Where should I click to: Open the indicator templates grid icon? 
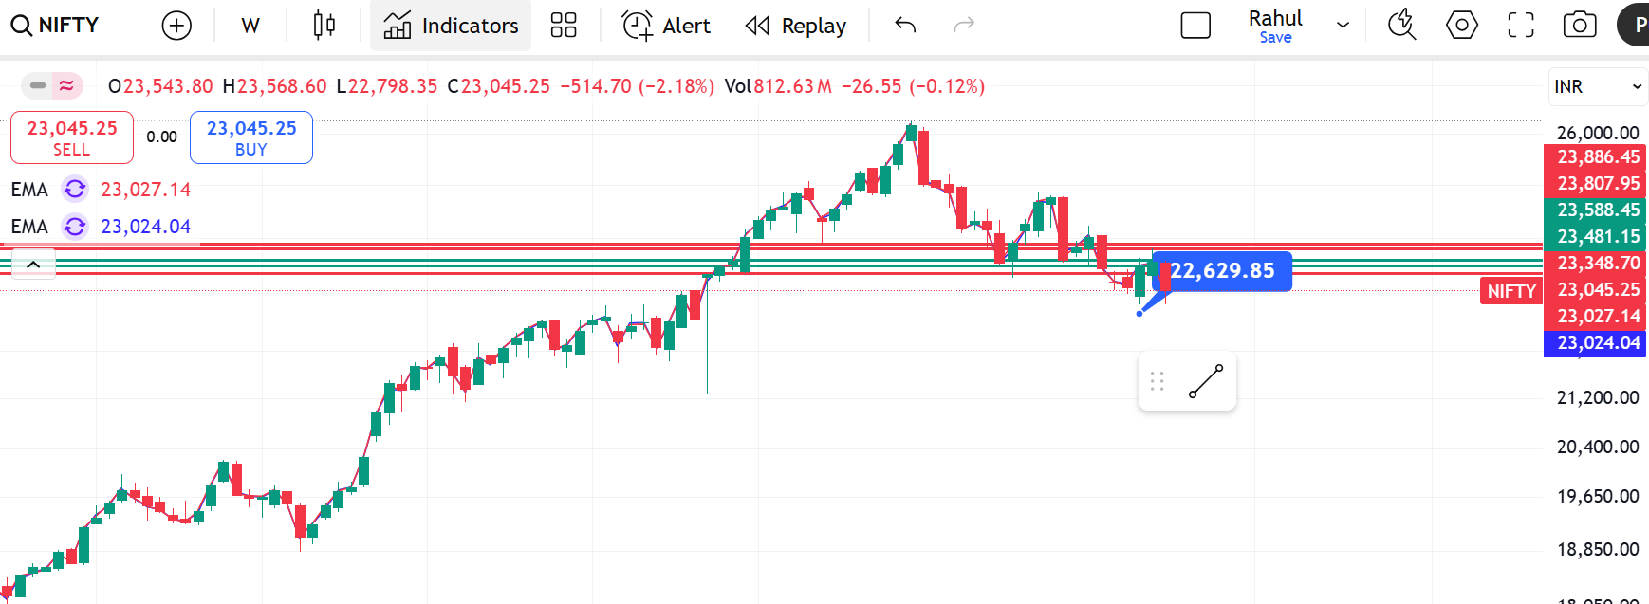click(564, 26)
